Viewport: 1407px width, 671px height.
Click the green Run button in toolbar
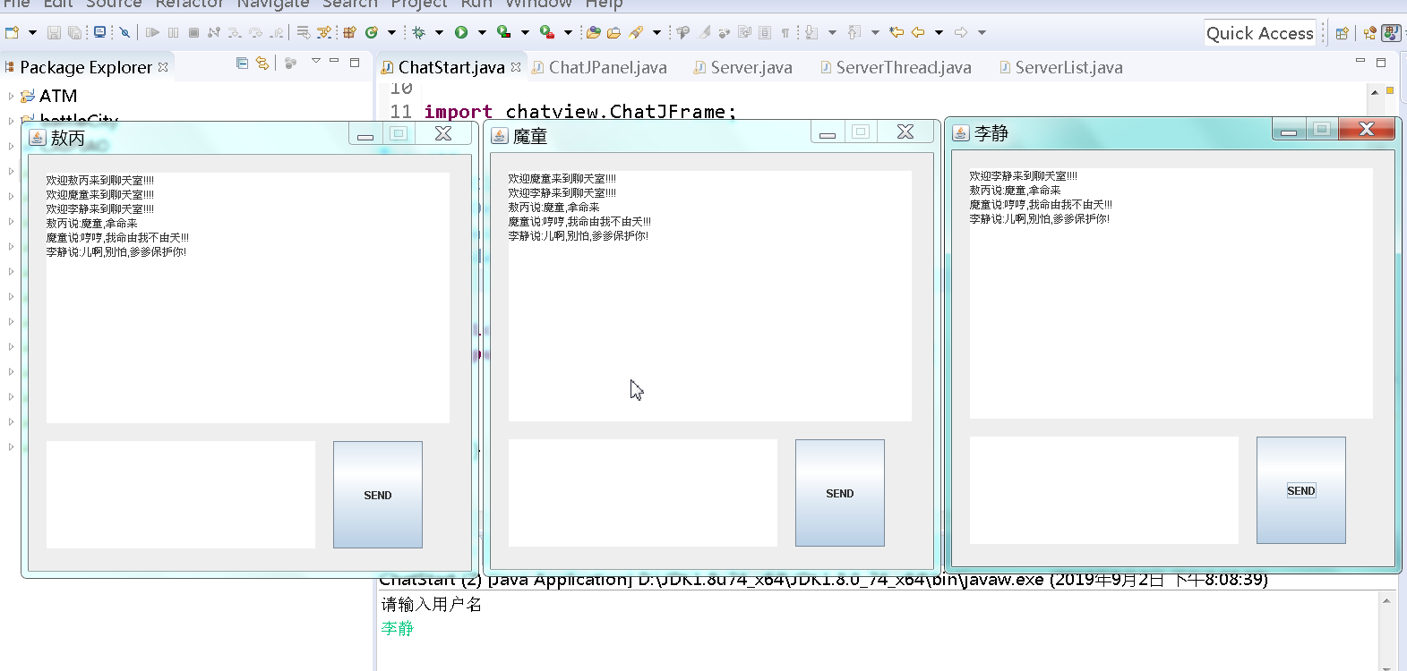pos(461,32)
